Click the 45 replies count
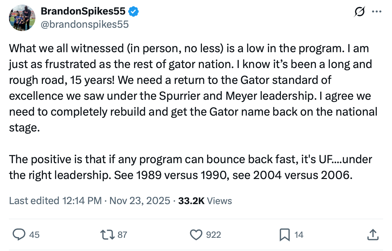Viewport: 392px width, 251px height. point(34,235)
